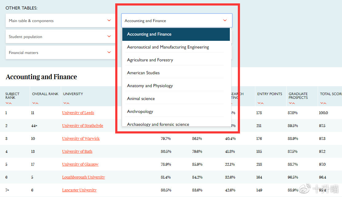
Task: Collapse the Accounting and Finance subject dropdown
Action: coord(177,21)
